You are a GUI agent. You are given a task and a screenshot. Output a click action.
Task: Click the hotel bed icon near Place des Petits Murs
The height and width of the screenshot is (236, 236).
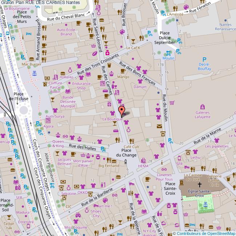[x=29, y=33]
